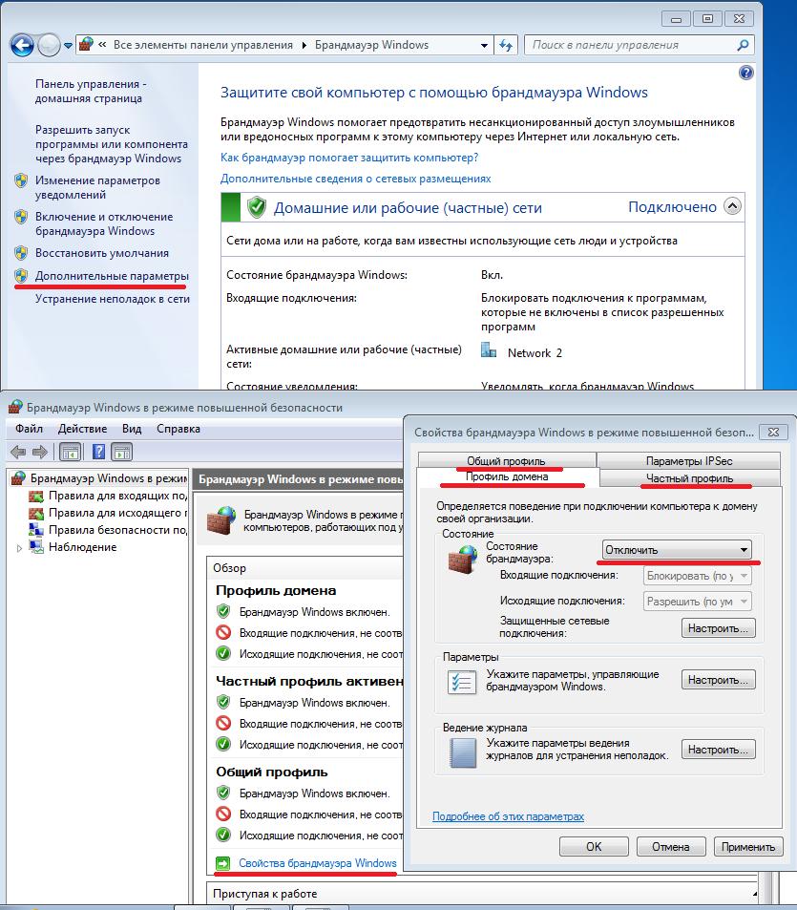
Task: Click red blocked icon under 'Частный профиль активен'
Action: [x=223, y=723]
